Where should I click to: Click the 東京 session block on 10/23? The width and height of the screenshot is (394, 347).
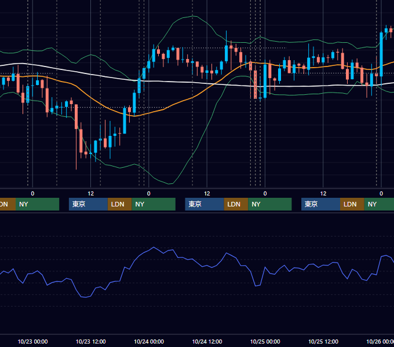coord(88,204)
